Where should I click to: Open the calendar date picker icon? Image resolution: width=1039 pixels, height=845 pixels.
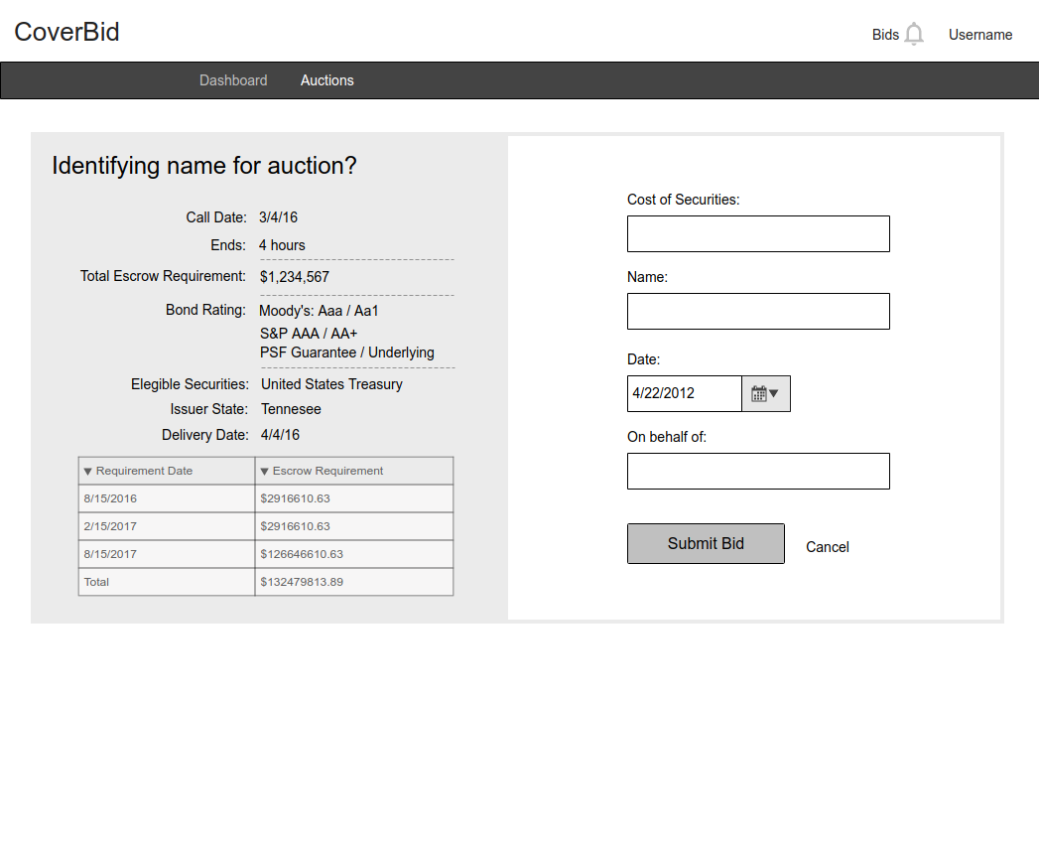click(765, 394)
